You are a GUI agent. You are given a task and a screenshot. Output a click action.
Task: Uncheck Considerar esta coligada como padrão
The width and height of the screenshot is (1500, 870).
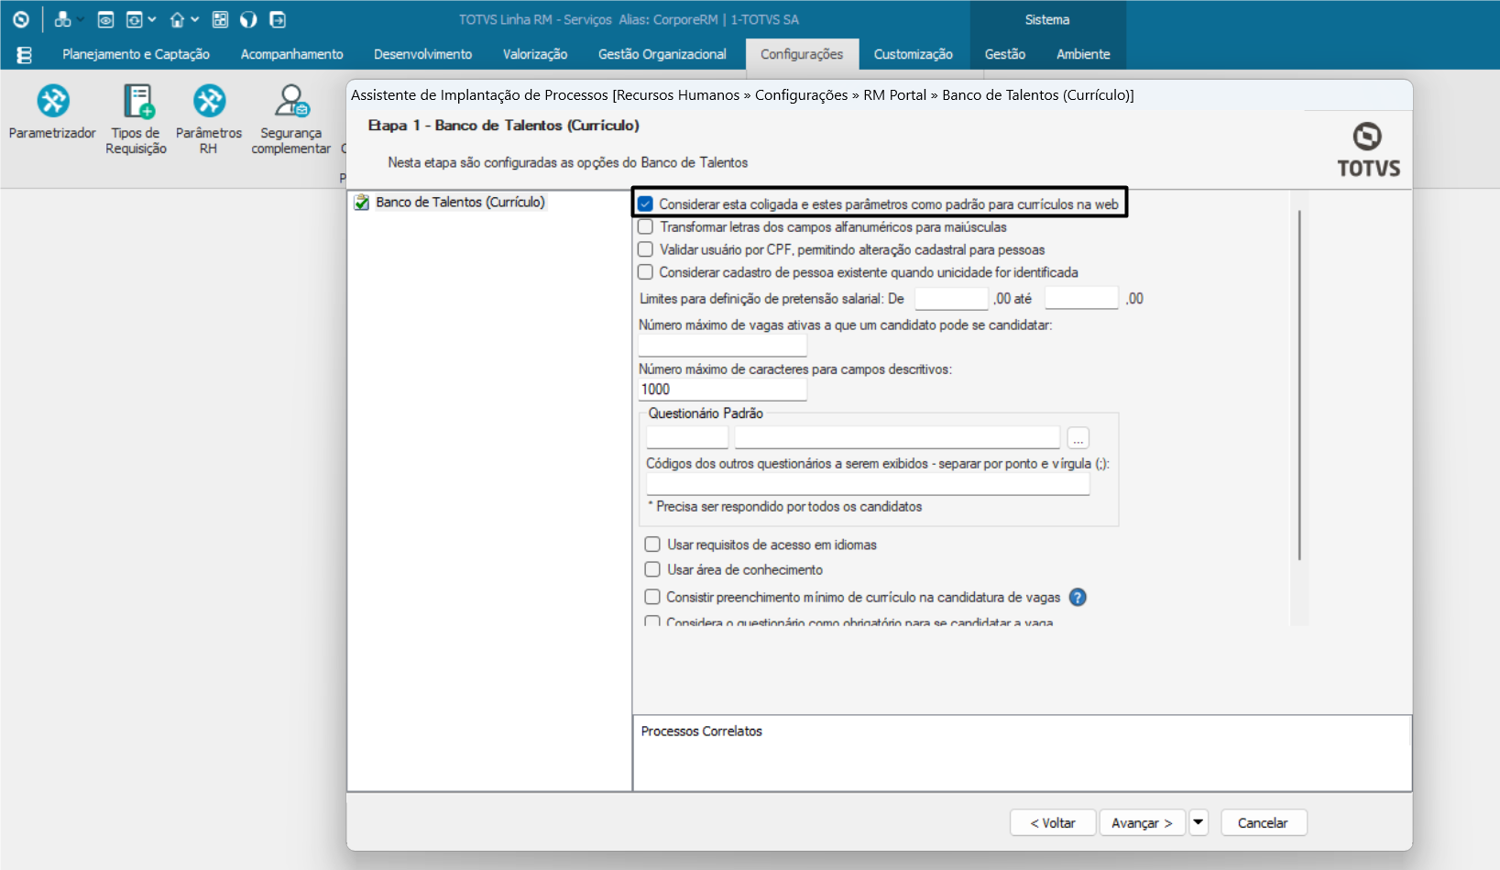pos(645,204)
